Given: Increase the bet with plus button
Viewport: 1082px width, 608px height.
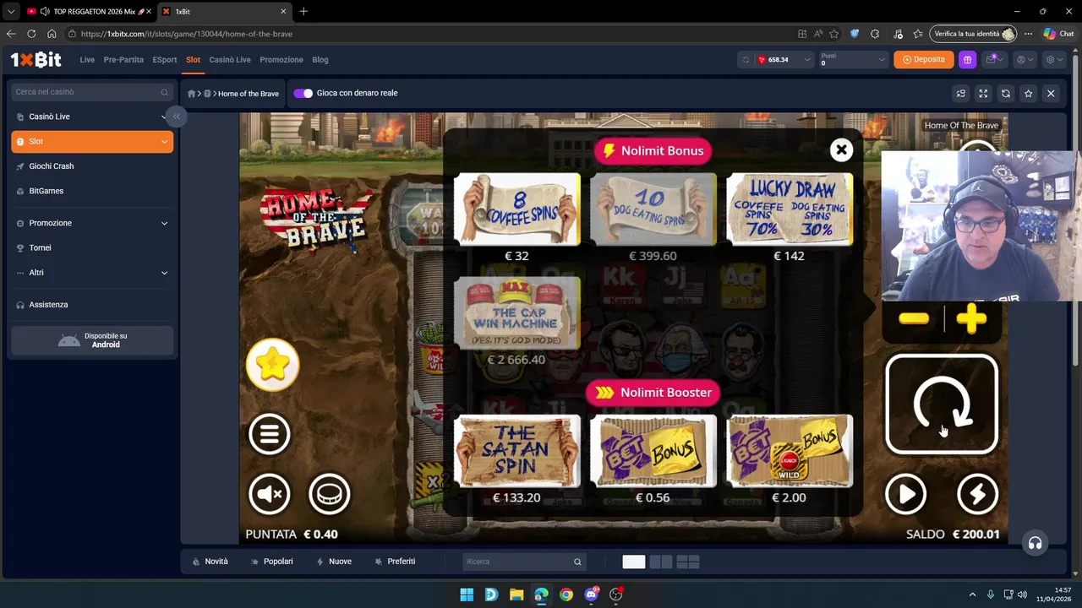Looking at the screenshot, I should 971,318.
